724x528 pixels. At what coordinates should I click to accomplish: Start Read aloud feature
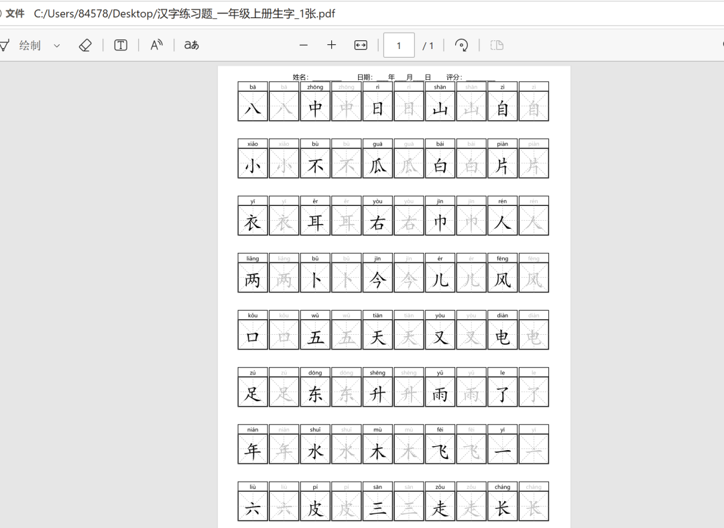pos(156,45)
